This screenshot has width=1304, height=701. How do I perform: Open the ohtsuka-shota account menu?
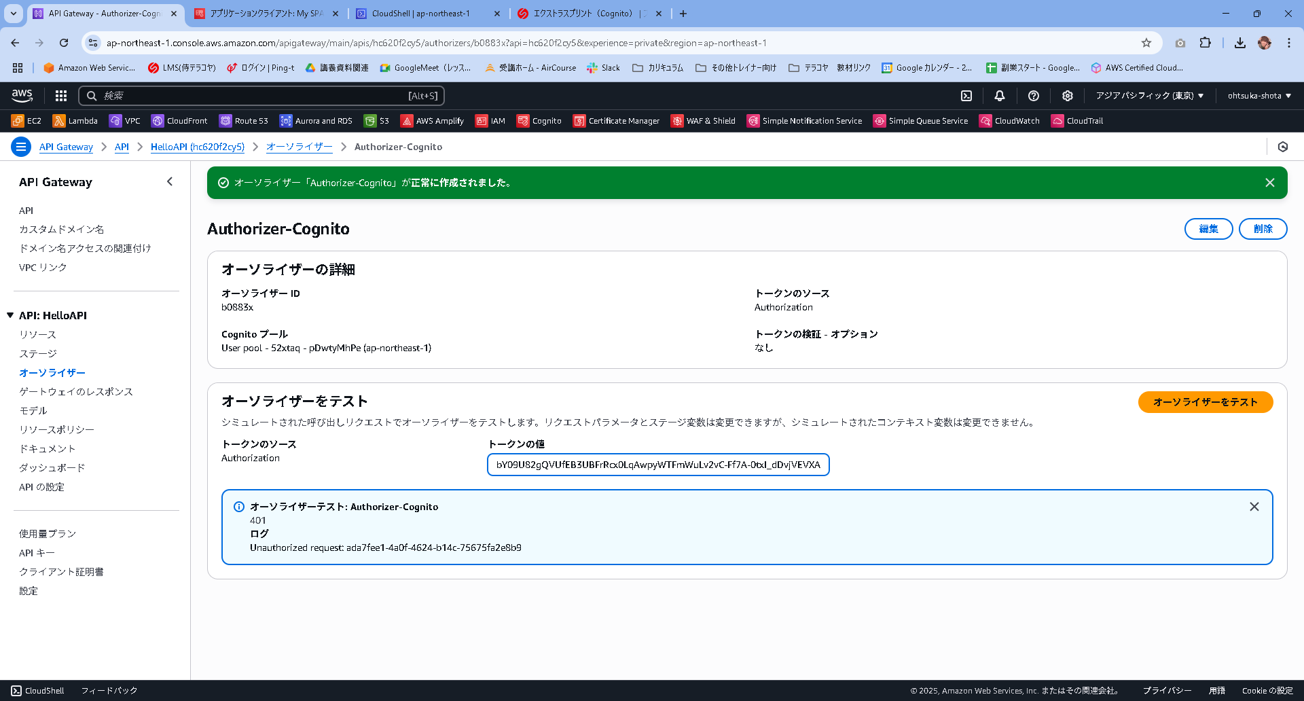click(x=1259, y=96)
